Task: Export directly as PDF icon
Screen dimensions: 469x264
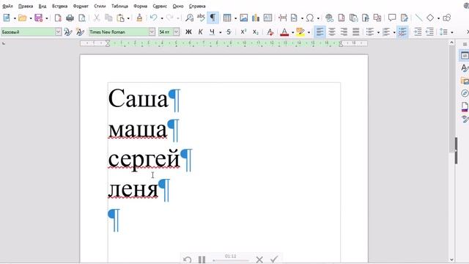Action: 58,18
